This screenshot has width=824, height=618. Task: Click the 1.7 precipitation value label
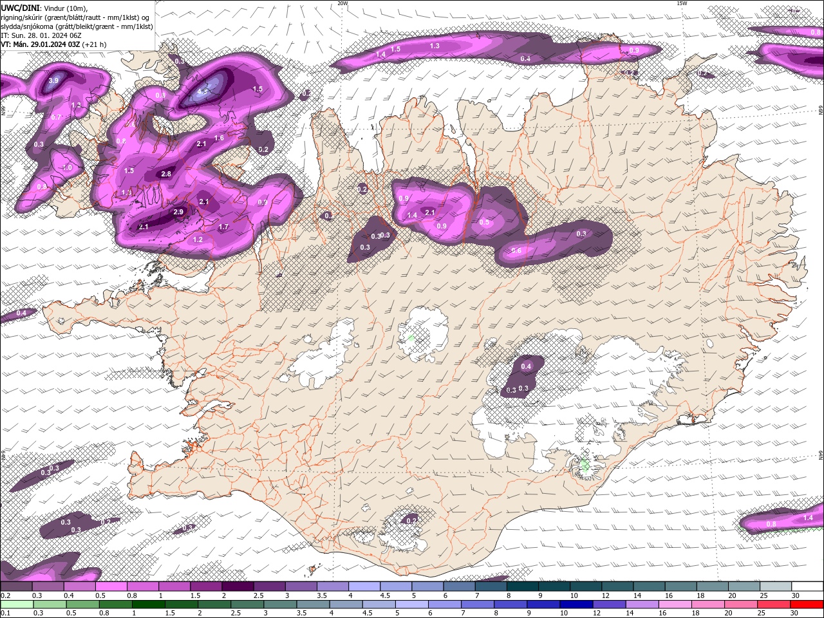point(223,227)
